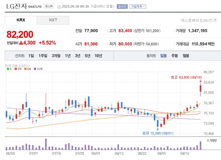This screenshot has width=221, height=160.
Task: Open the 기업개요 dropdown
Action: coord(138,6)
